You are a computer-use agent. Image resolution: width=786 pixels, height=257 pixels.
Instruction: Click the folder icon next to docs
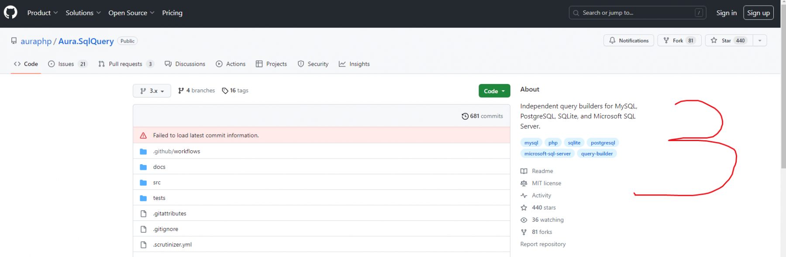pyautogui.click(x=143, y=167)
